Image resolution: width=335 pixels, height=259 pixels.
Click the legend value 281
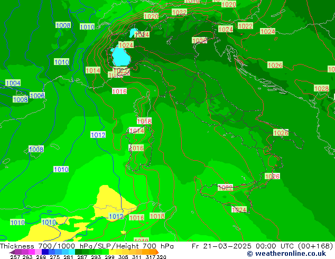68,257
